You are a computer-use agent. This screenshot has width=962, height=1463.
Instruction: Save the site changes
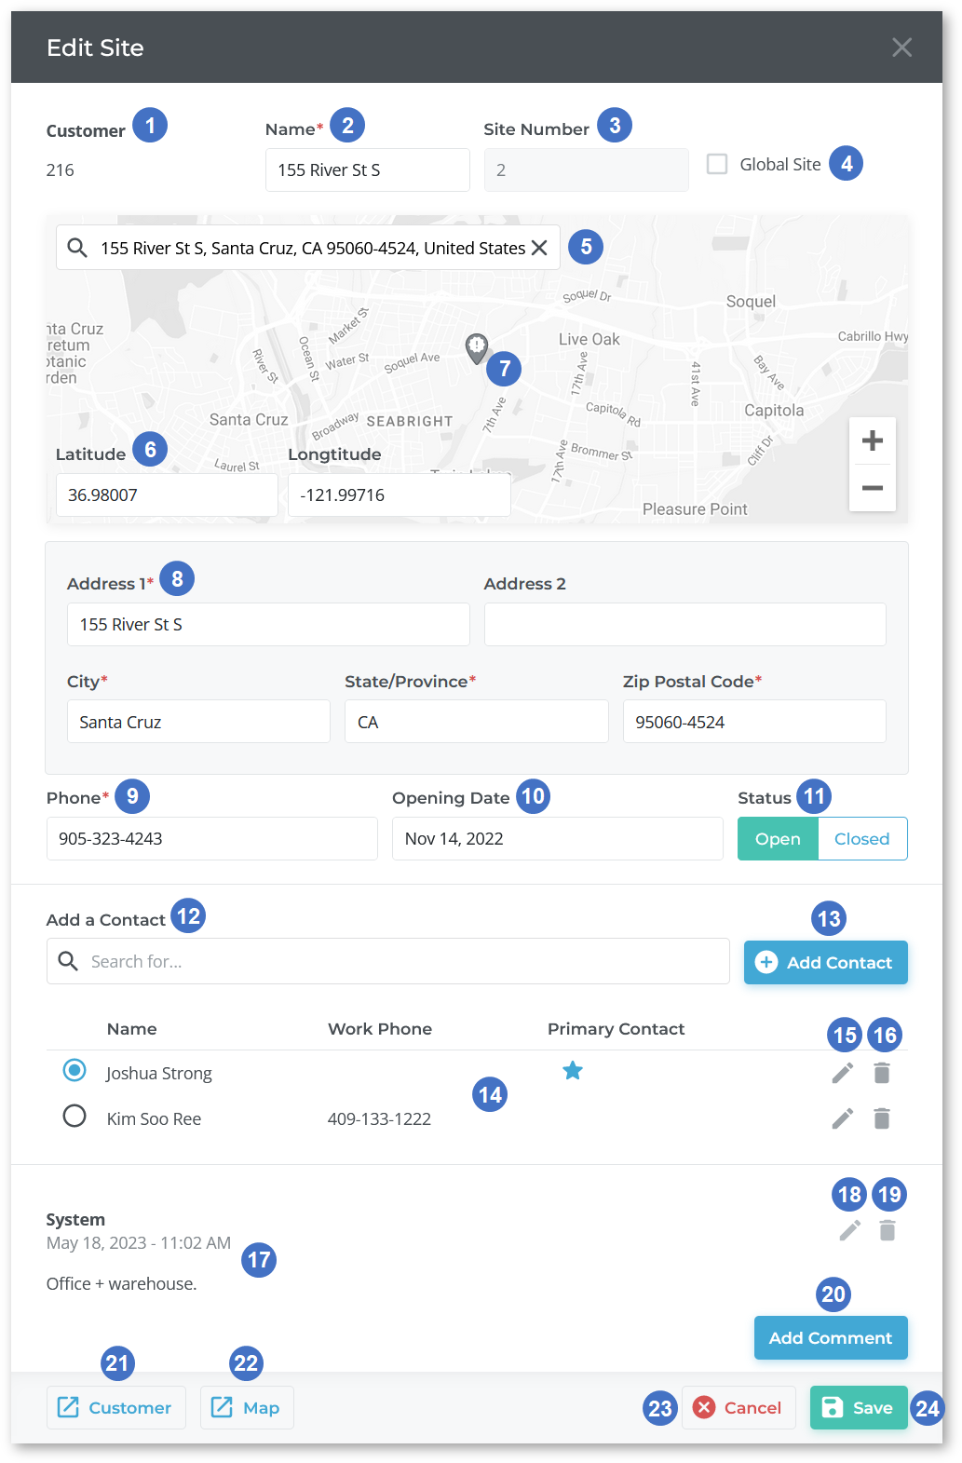tap(858, 1408)
